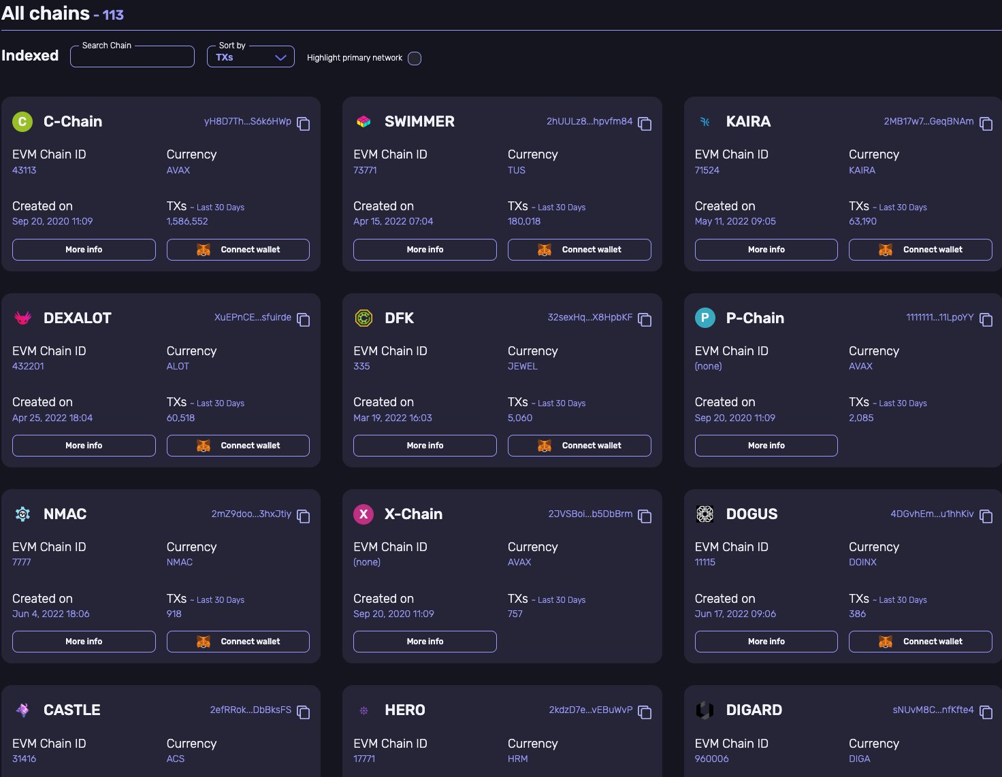The image size is (1002, 777).
Task: Open More info for NMAC
Action: (84, 642)
